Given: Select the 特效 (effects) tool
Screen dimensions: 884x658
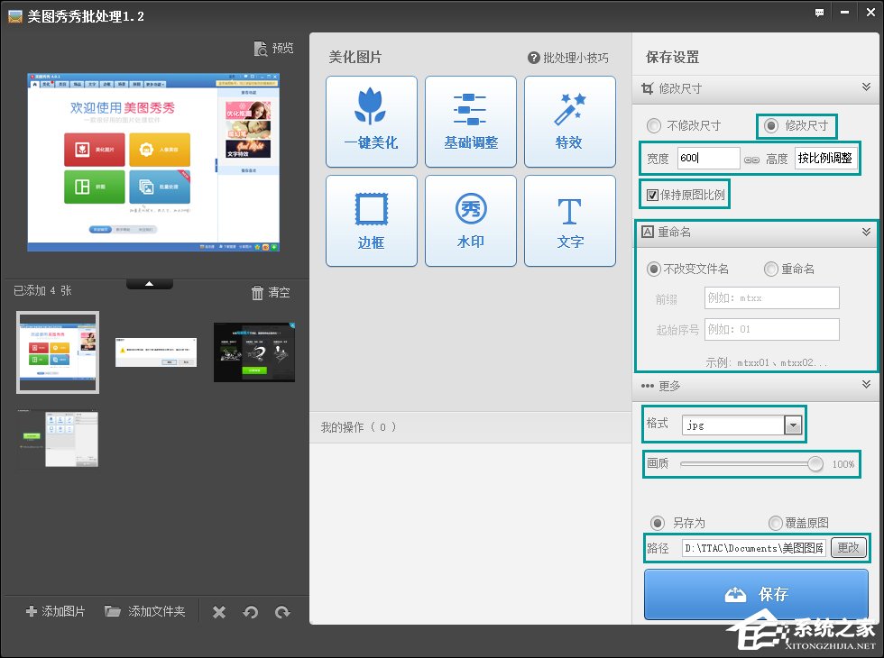Looking at the screenshot, I should coord(569,122).
